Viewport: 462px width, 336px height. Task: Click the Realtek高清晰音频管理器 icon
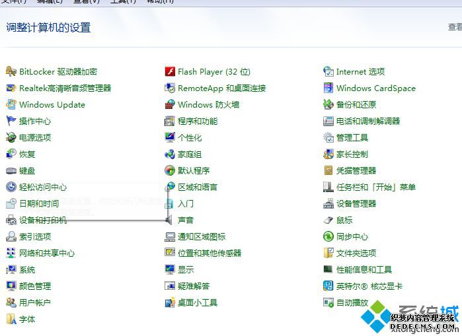pyautogui.click(x=11, y=88)
